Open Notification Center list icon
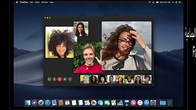The image size is (196, 110). [x=180, y=2]
